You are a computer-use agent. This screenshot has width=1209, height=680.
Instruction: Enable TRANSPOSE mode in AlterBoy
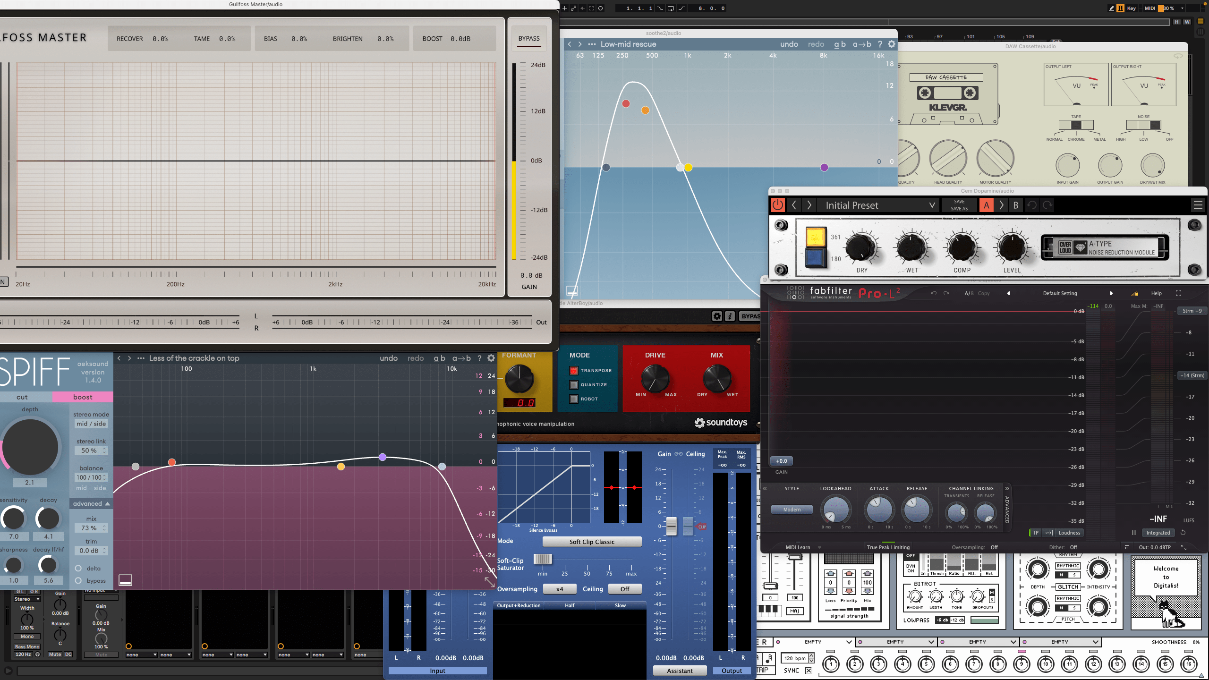(x=574, y=371)
